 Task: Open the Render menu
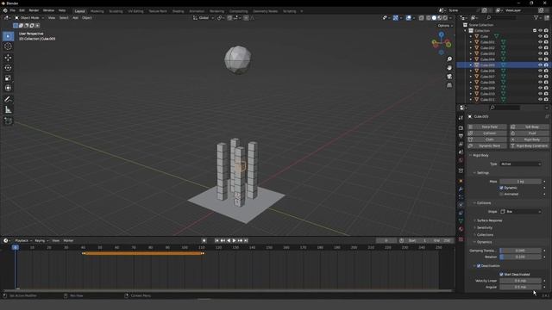(34, 10)
